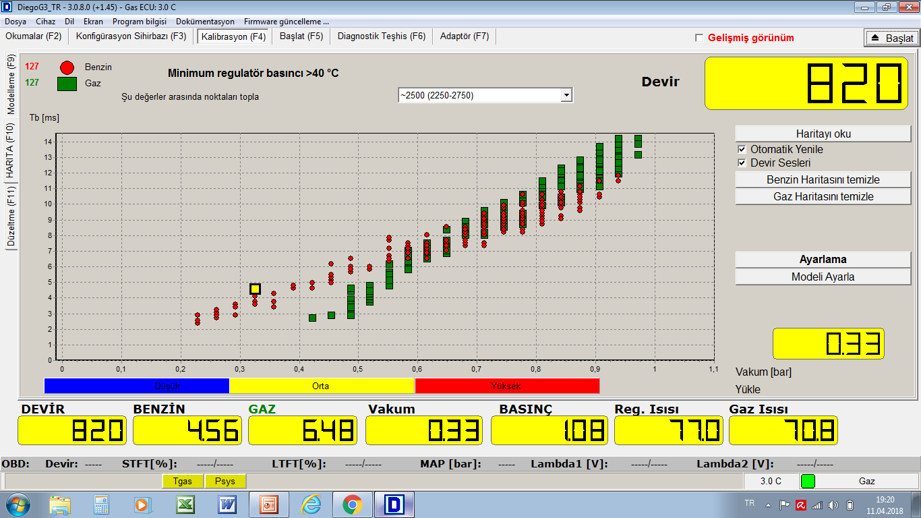Click the Başlat eject button
Screen dimensions: 921x518
(x=891, y=38)
